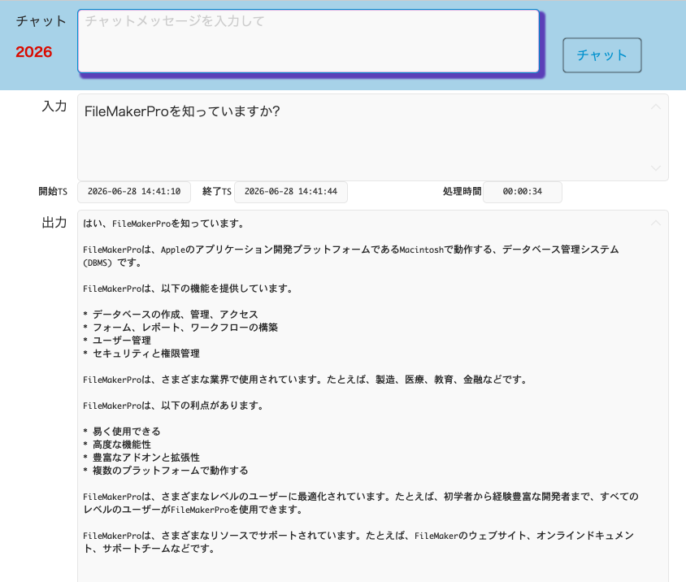Image resolution: width=686 pixels, height=582 pixels.
Task: Click line レベルのユーザーがFileMakerProを使用できます。
Action: coord(193,510)
